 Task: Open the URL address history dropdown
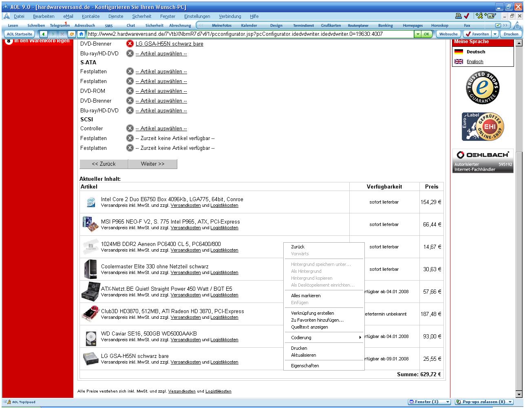click(417, 34)
